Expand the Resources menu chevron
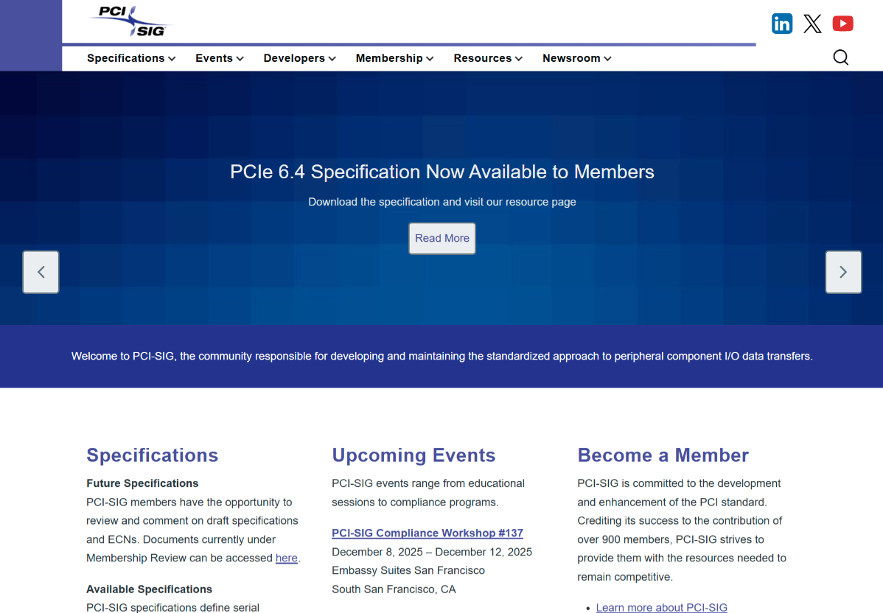Image resolution: width=883 pixels, height=613 pixels. pos(519,58)
